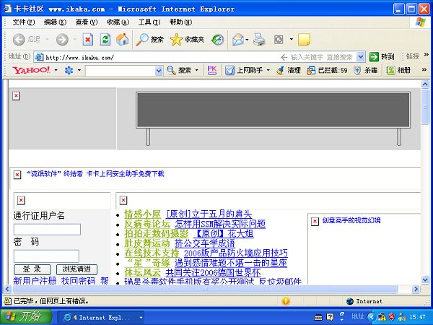433x325 pixels.
Task: Click the page error icon in status bar
Action: tap(7, 300)
